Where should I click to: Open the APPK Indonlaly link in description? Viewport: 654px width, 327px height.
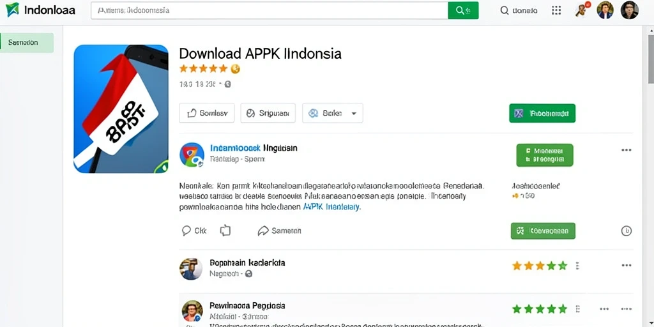tap(331, 206)
